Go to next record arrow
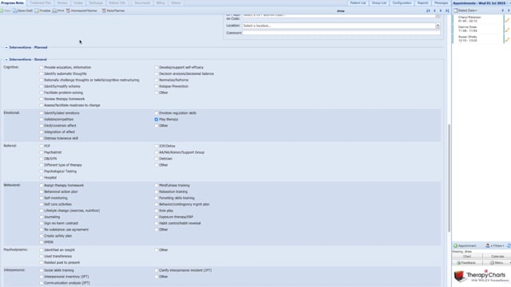 click(441, 10)
